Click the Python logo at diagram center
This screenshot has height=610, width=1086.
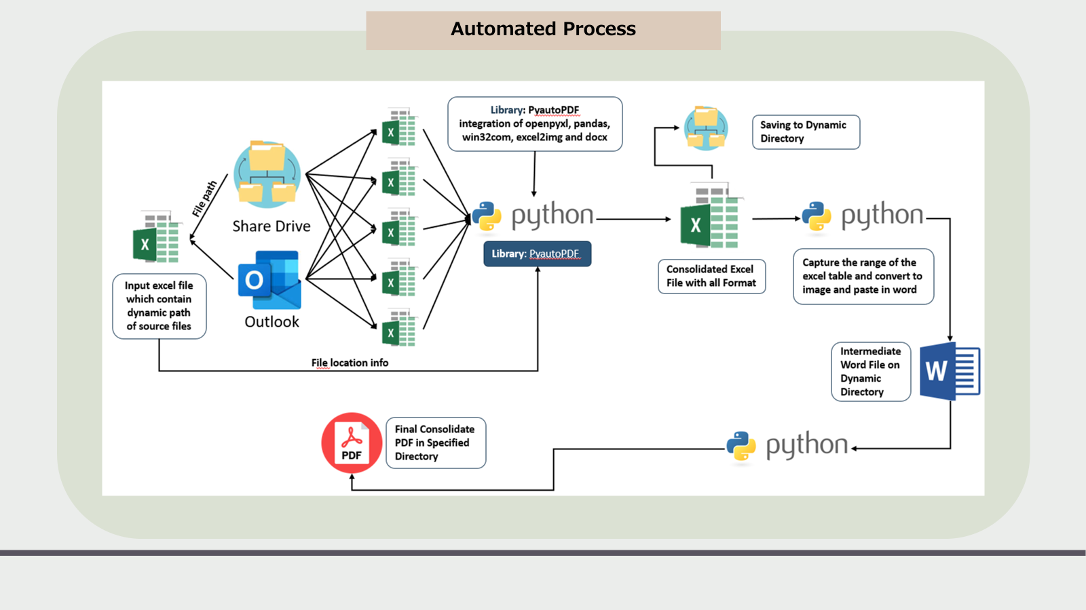click(x=487, y=217)
